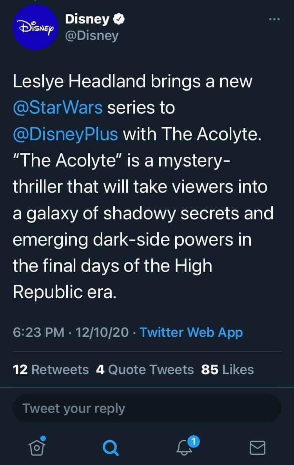The width and height of the screenshot is (294, 465).
Task: Open the Search magnifier tab
Action: [111, 447]
